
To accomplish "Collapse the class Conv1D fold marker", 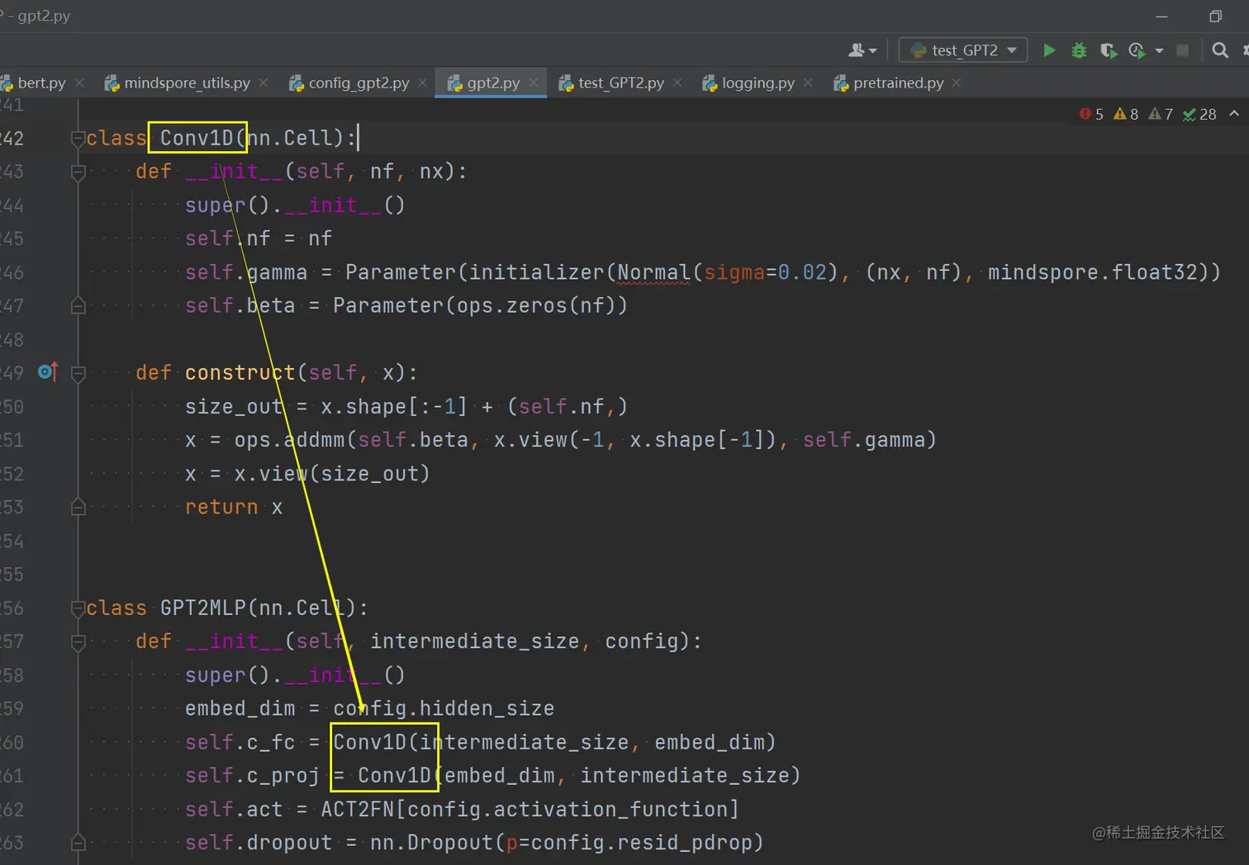I will coord(78,138).
